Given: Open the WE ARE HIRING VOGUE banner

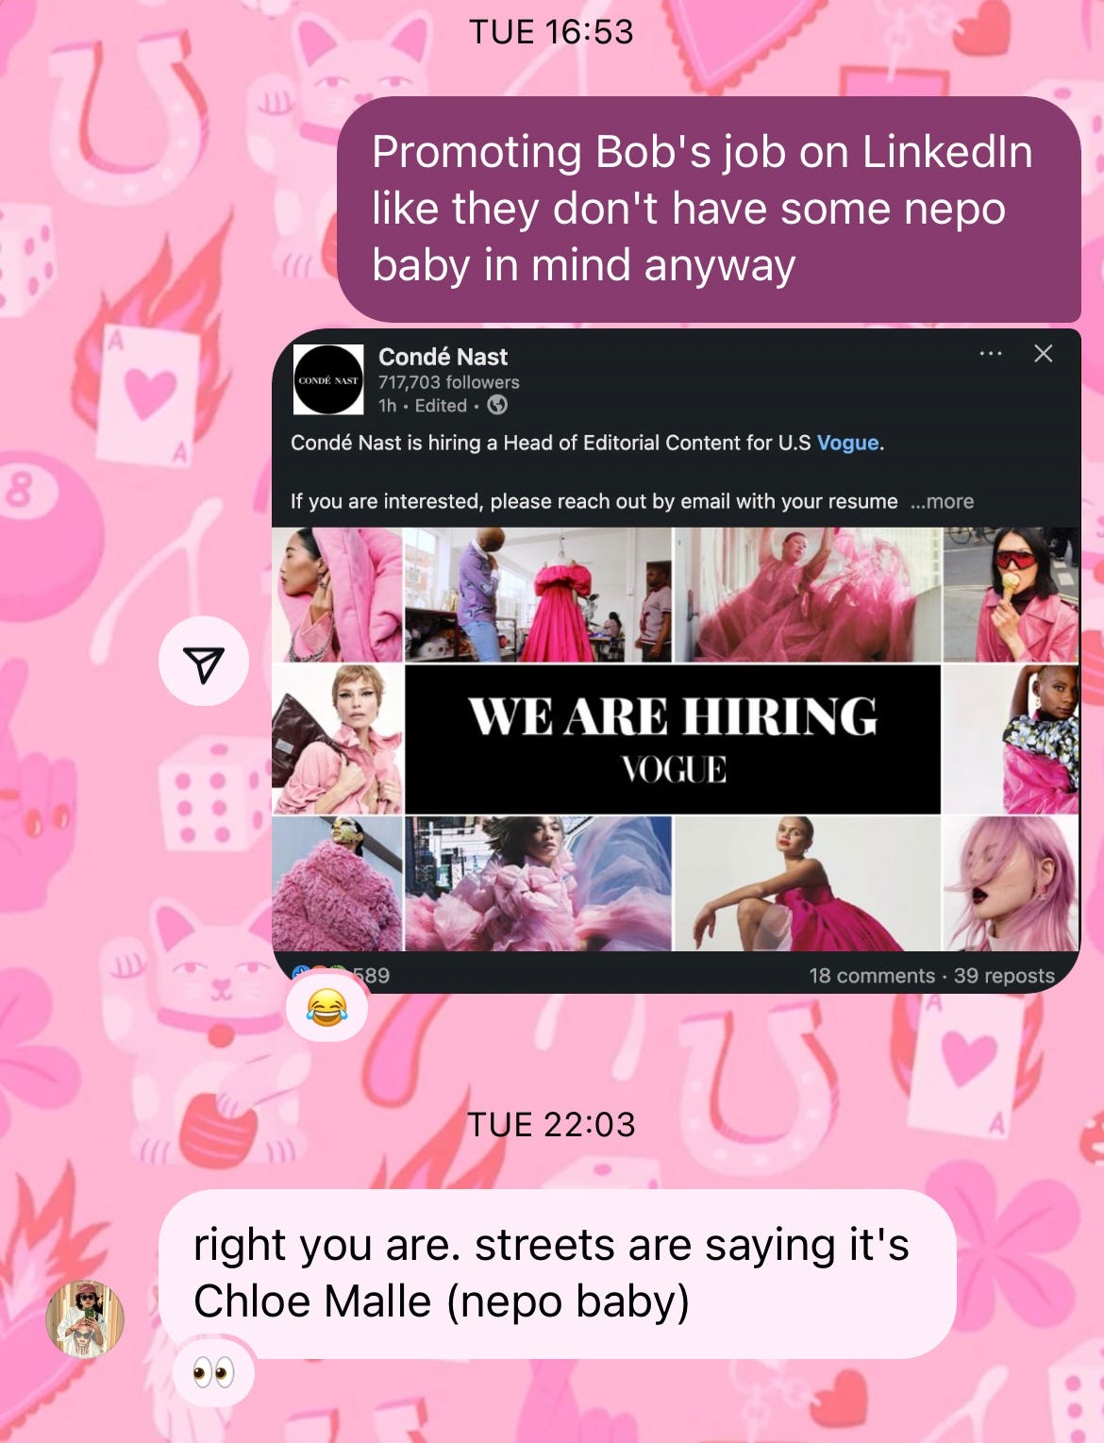Looking at the screenshot, I should tap(673, 740).
